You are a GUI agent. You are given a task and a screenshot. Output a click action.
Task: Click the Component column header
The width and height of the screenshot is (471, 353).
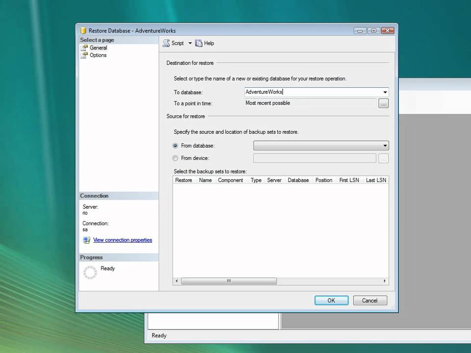[x=231, y=180]
